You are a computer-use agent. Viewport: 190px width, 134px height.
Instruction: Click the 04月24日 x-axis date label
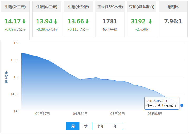coord(80,114)
